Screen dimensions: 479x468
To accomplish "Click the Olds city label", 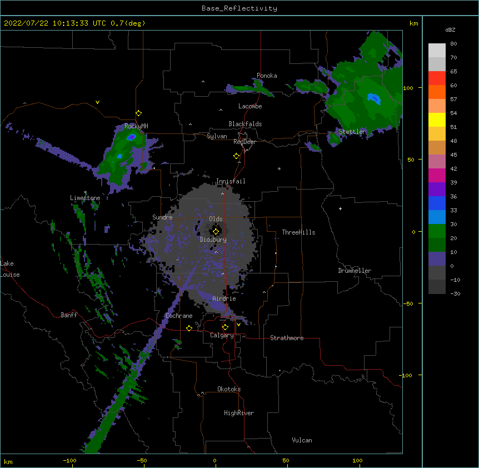I will tap(216, 219).
